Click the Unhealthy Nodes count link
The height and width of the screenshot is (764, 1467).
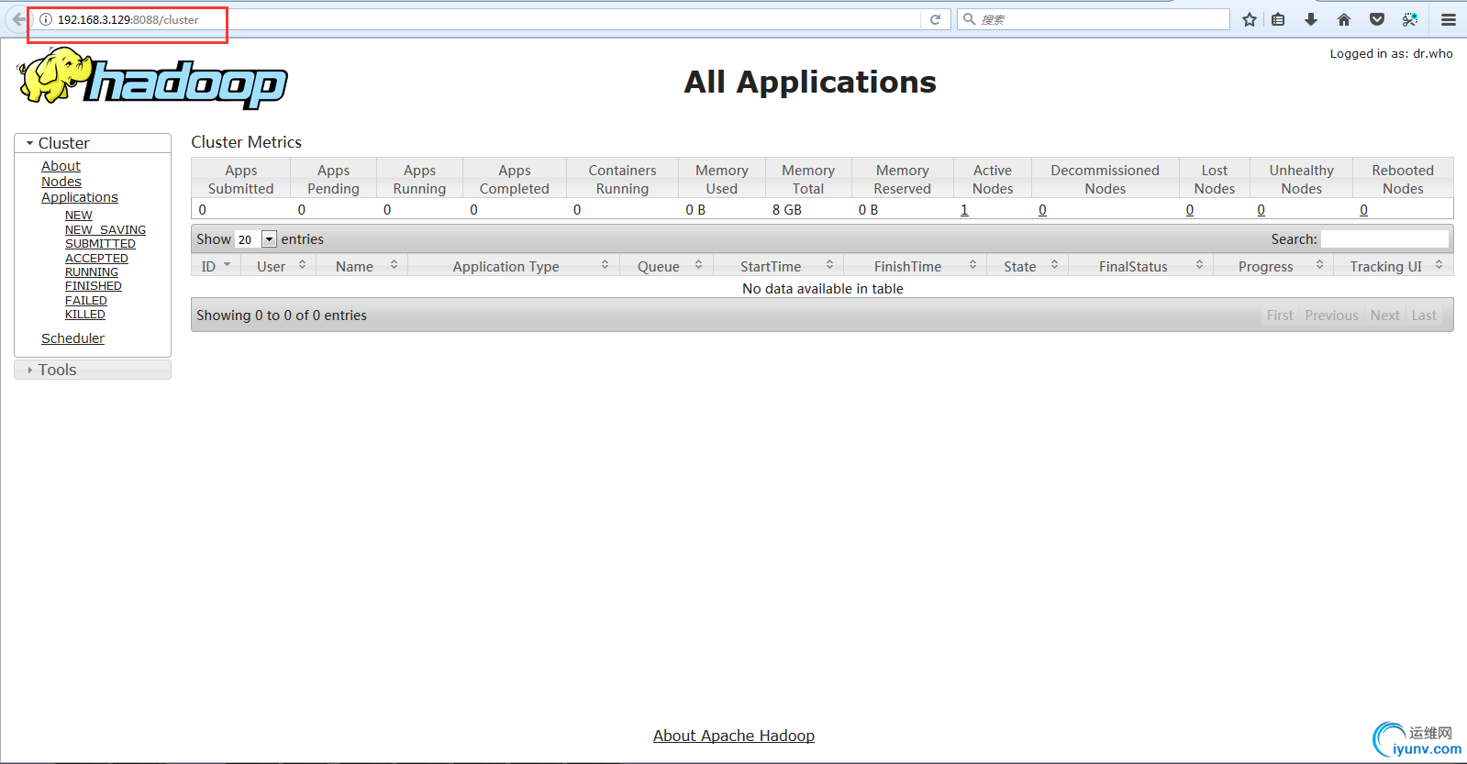click(1261, 210)
